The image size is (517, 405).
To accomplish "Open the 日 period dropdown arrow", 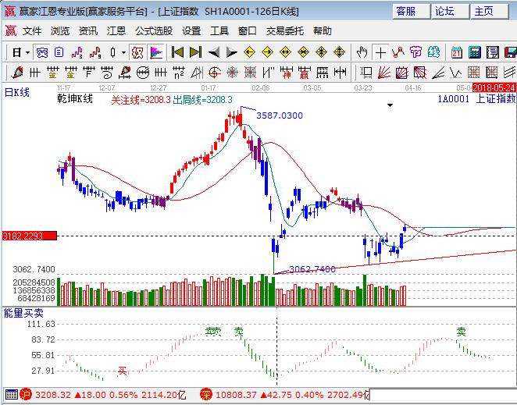I will [x=27, y=52].
